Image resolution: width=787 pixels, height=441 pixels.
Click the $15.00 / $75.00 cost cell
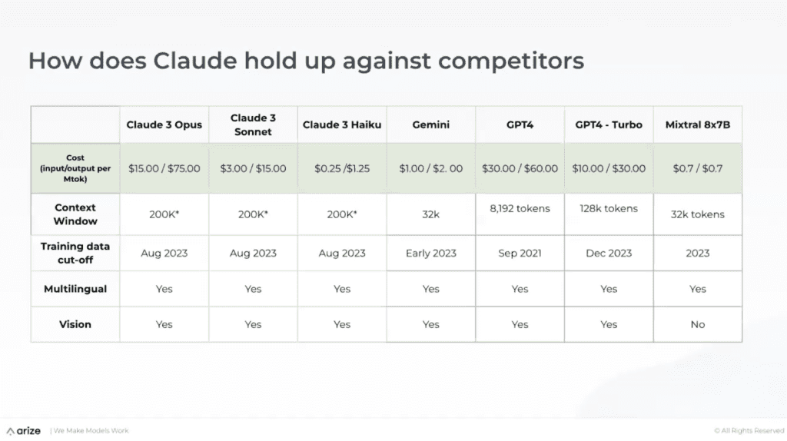click(164, 168)
